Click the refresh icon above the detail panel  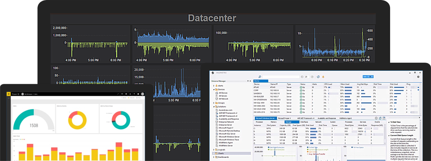[380, 118]
